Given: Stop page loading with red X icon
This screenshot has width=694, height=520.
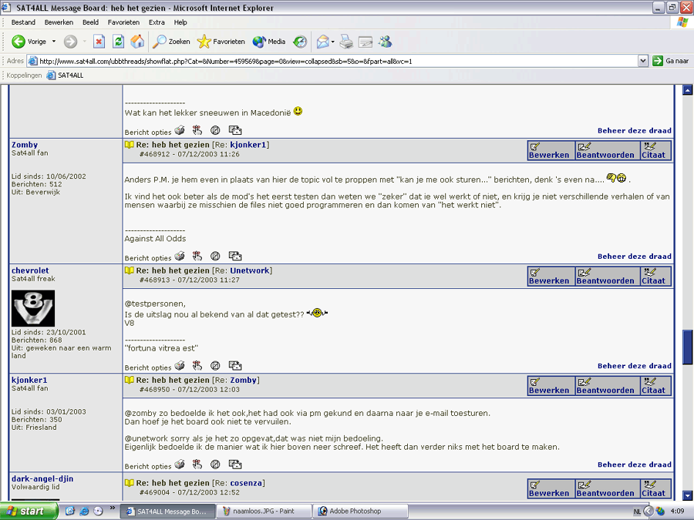Looking at the screenshot, I should click(x=99, y=42).
